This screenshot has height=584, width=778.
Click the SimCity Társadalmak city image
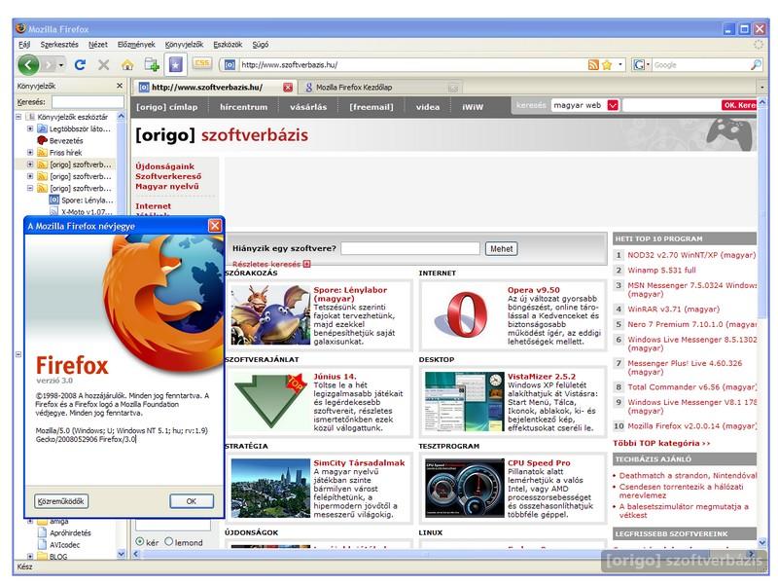pyautogui.click(x=270, y=489)
